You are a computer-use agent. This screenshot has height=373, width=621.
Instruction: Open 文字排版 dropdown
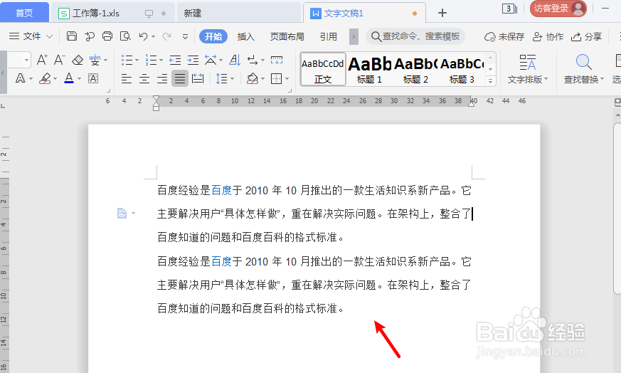528,69
